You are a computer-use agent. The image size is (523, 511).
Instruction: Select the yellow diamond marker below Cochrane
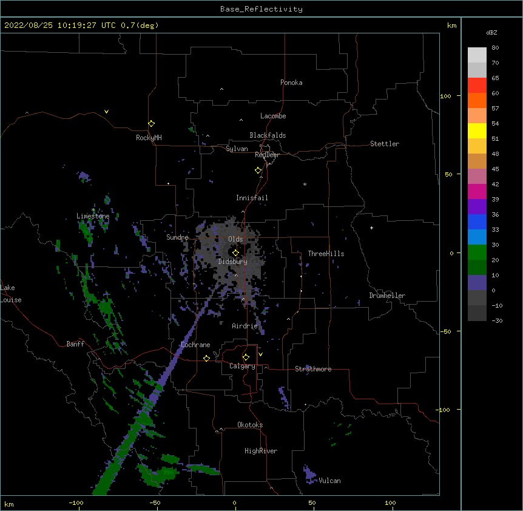click(x=206, y=358)
